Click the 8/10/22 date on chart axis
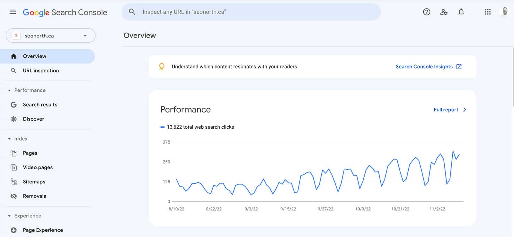The width and height of the screenshot is (514, 237). coord(176,209)
